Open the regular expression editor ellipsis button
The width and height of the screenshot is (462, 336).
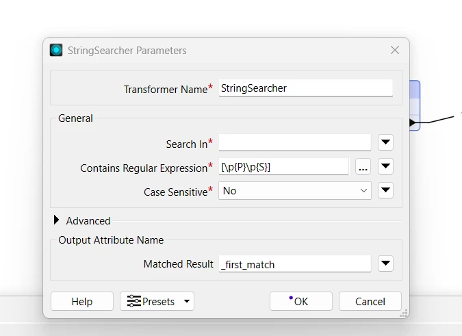pos(363,167)
